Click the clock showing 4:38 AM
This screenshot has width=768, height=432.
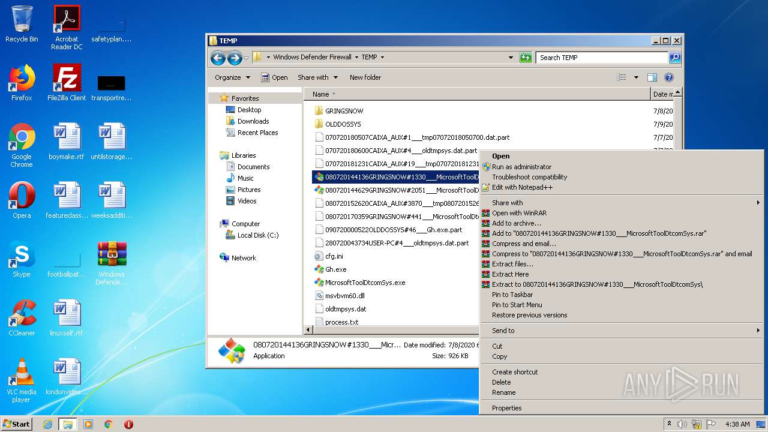click(737, 424)
